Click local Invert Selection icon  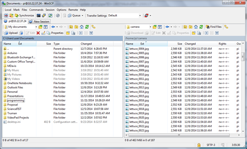click(x=91, y=33)
